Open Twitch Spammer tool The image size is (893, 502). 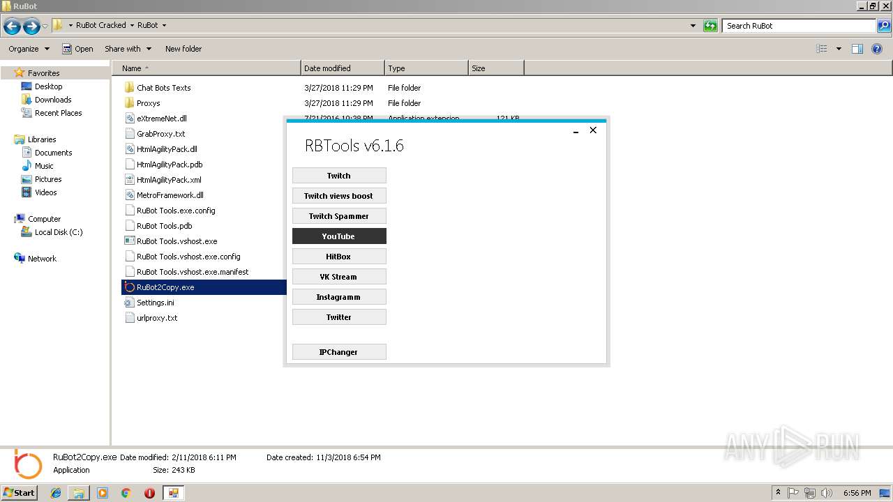[339, 216]
